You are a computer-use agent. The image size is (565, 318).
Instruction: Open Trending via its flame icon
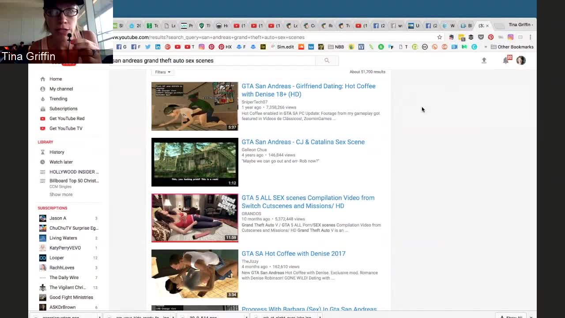click(42, 99)
